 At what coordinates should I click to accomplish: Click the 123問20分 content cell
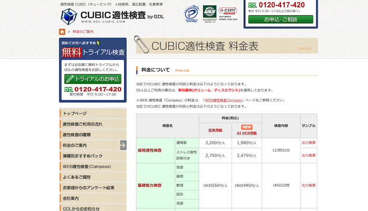coord(281,150)
